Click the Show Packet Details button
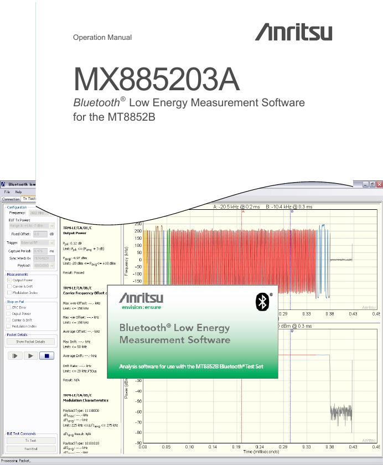 (x=30, y=342)
